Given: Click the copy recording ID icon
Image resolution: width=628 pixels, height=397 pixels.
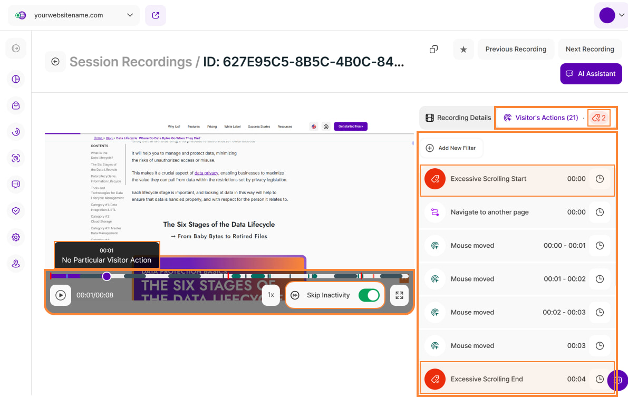Looking at the screenshot, I should coord(433,49).
